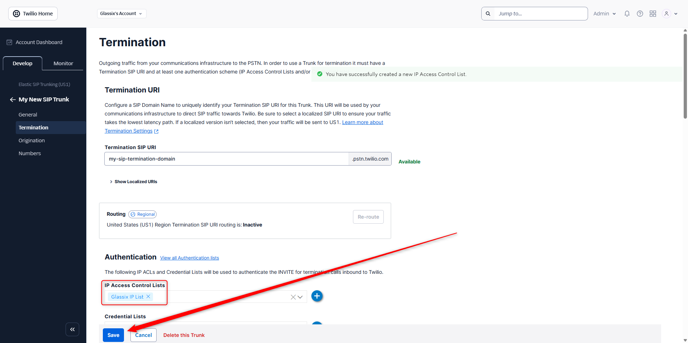Add new IP Access Control List plus button
Screen dimensions: 688x343
(x=317, y=296)
